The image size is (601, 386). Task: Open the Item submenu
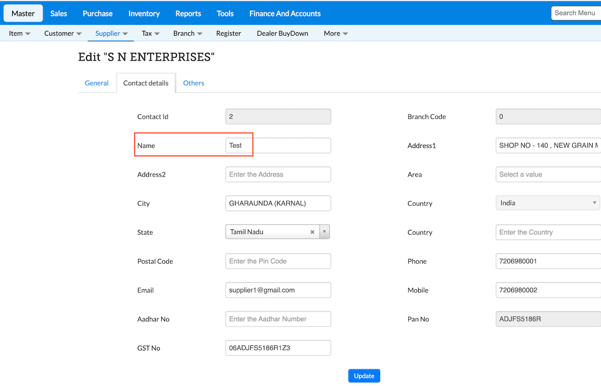(x=20, y=33)
